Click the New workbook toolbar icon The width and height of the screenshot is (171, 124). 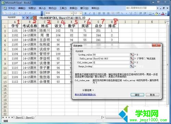(x=5, y=13)
